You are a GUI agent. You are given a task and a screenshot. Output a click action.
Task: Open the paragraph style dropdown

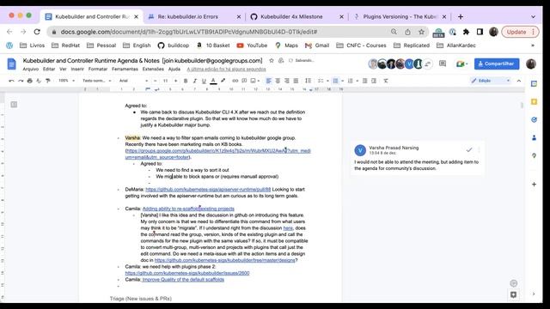point(97,81)
